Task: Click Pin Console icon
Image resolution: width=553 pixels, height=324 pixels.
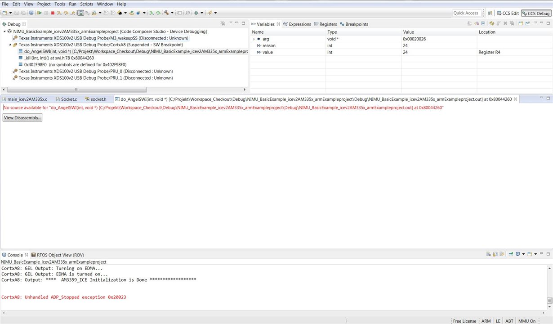Action: [x=511, y=254]
